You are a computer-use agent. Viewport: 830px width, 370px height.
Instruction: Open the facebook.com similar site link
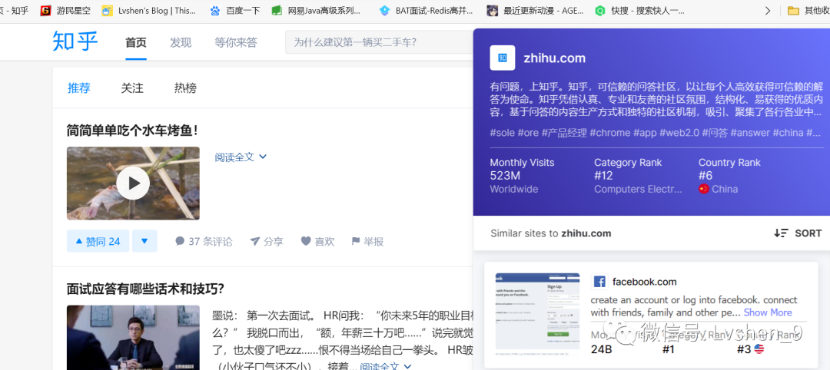tap(644, 282)
